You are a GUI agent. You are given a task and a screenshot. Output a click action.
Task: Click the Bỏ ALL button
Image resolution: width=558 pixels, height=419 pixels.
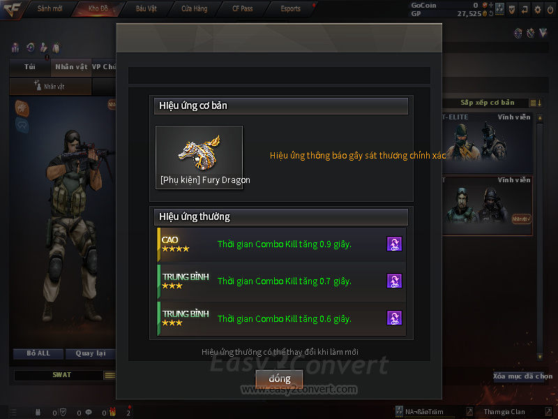[38, 353]
